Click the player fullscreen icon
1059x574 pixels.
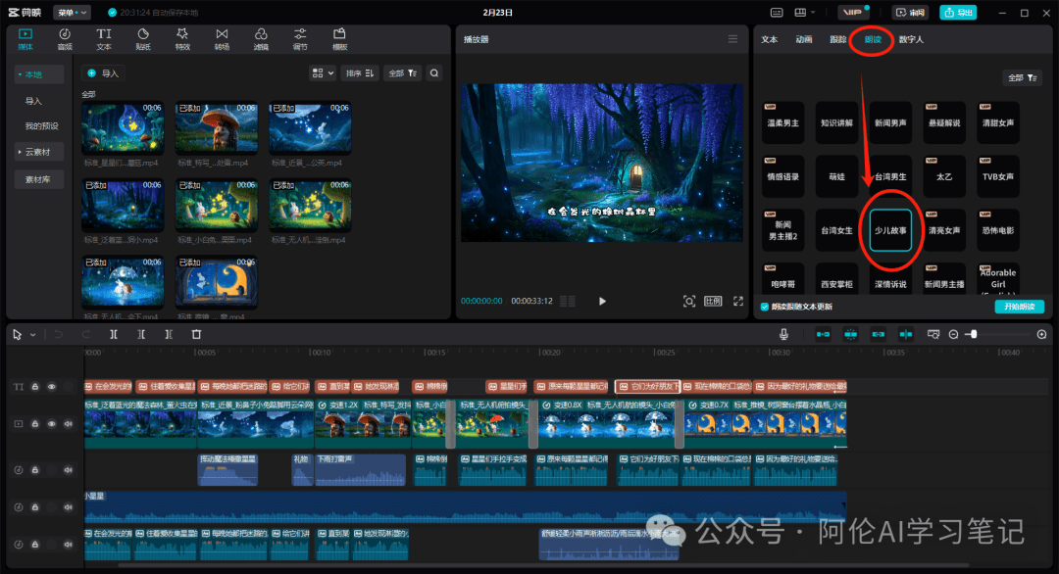click(738, 301)
